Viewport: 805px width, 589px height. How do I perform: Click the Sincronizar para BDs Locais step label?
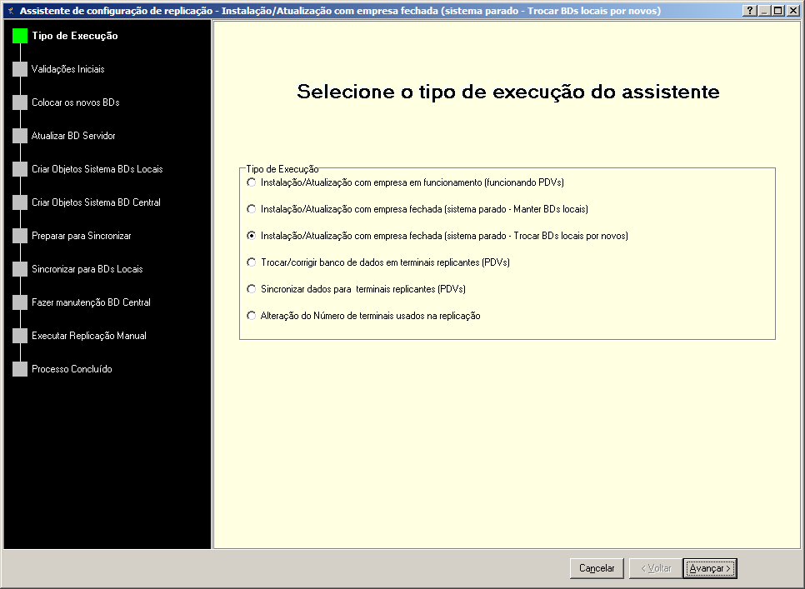87,269
